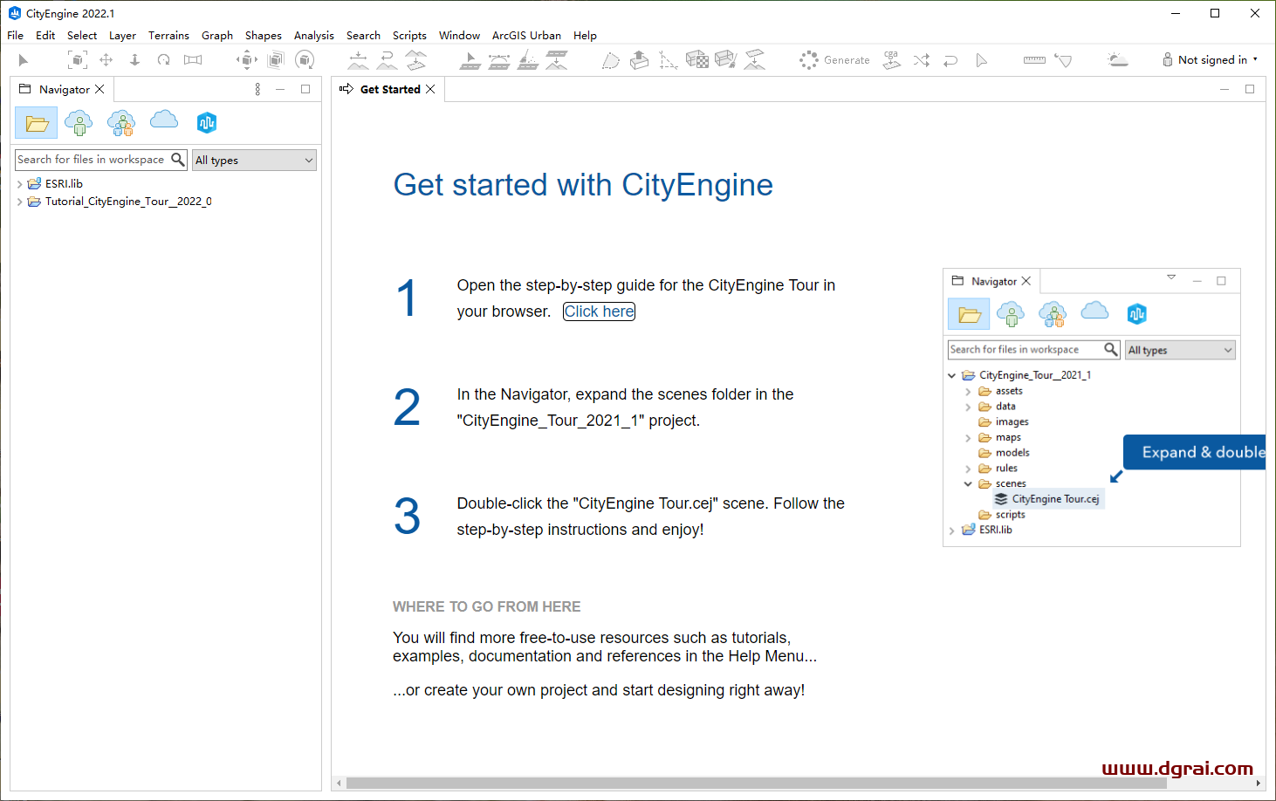Expand the Tutorial_CityEngine_Tour project node
The width and height of the screenshot is (1276, 801).
pos(20,202)
